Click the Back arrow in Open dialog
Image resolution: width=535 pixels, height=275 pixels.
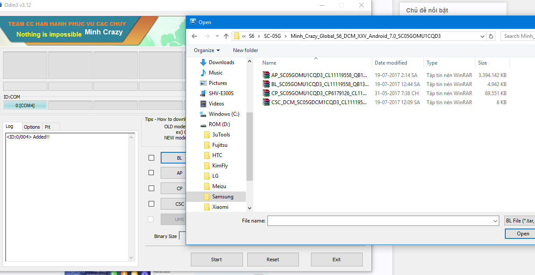click(194, 36)
